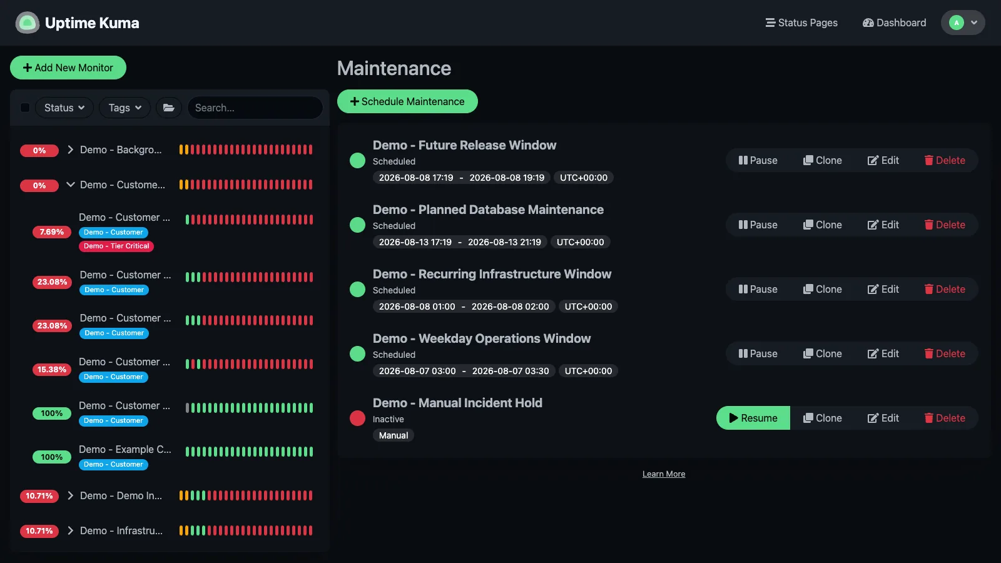The height and width of the screenshot is (563, 1001).
Task: Edit Recurring Infrastructure Window
Action: (x=883, y=289)
